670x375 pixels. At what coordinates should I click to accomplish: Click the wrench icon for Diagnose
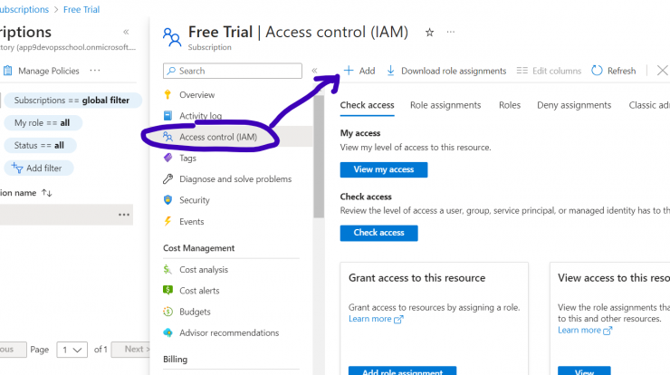click(167, 178)
